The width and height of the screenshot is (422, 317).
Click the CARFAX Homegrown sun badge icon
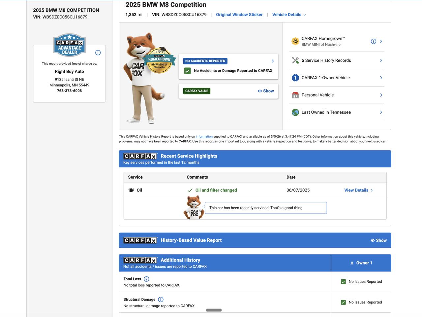tap(295, 41)
